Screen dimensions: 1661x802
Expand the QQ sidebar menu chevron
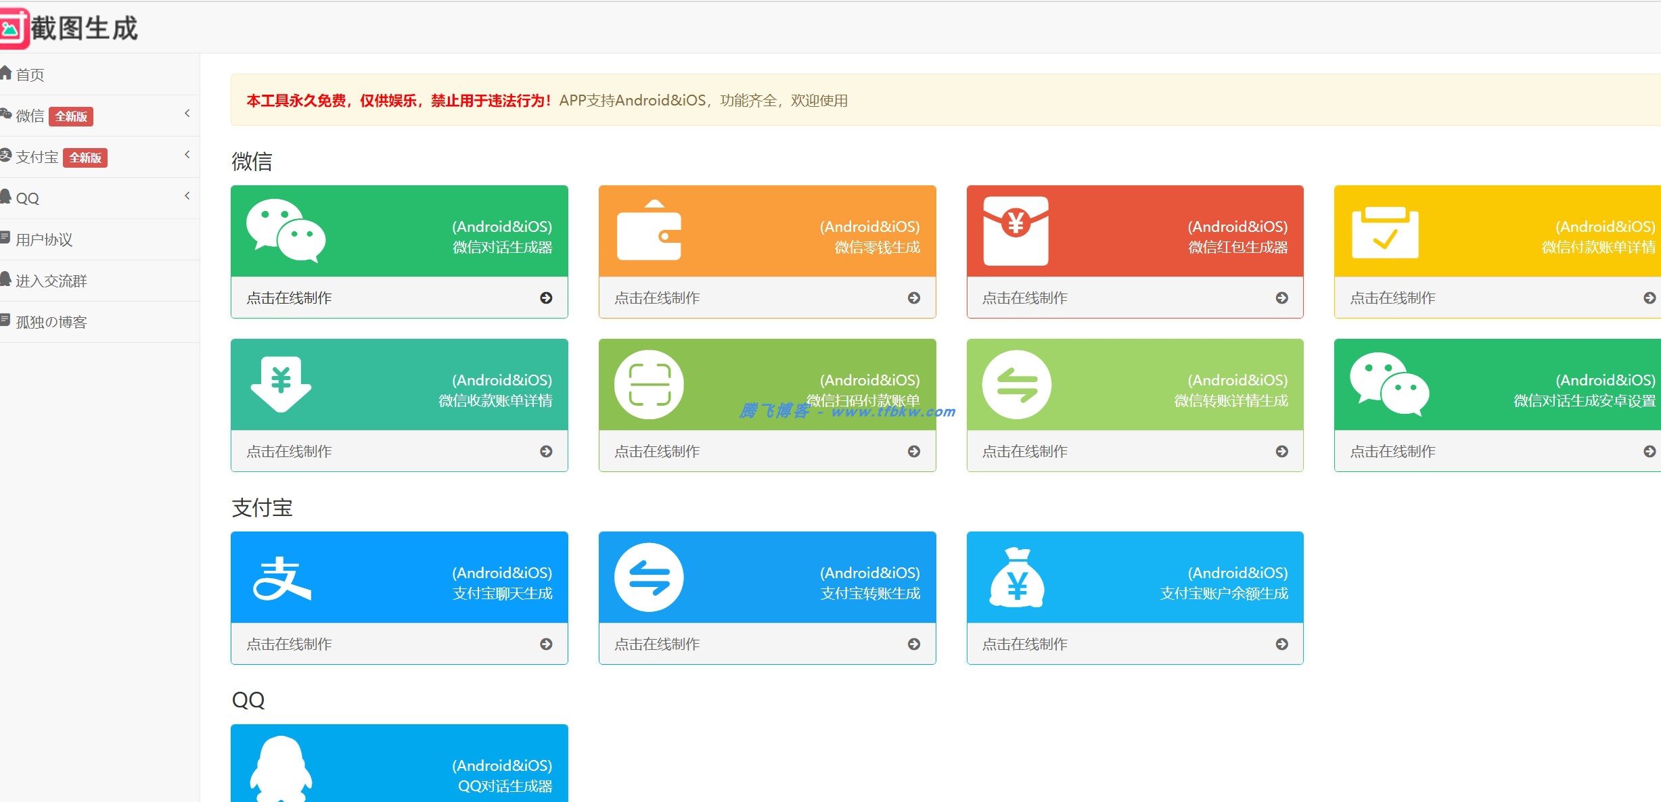coord(187,196)
